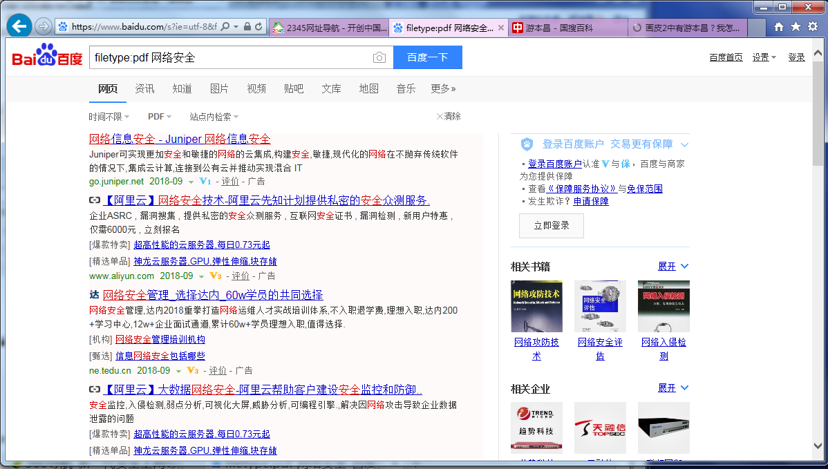Select the 音乐 search category
Image resolution: width=828 pixels, height=469 pixels.
pyautogui.click(x=406, y=88)
